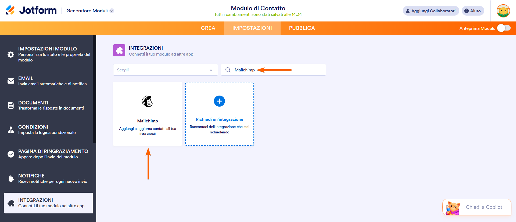Click the Copilot cat mascot icon
Viewport: 516px width, 222px height.
pyautogui.click(x=453, y=208)
